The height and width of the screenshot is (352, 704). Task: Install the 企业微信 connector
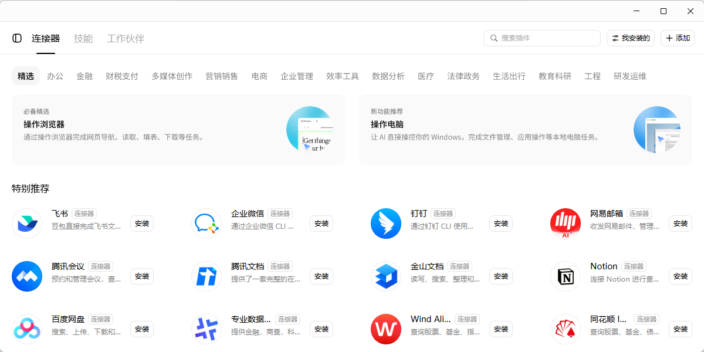321,224
